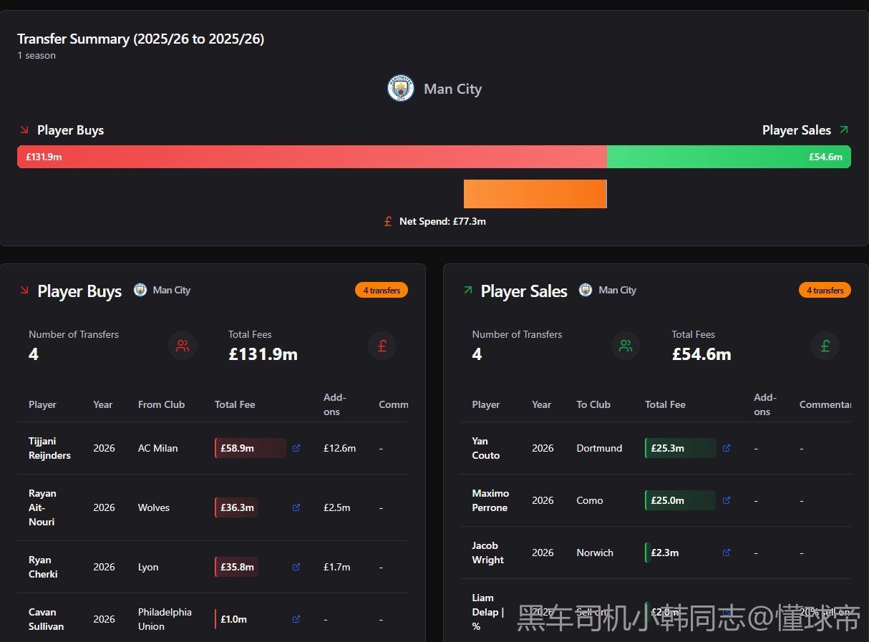This screenshot has height=642, width=869.
Task: Open the external link icon for Cavan Sullivan's fee
Action: tap(296, 619)
